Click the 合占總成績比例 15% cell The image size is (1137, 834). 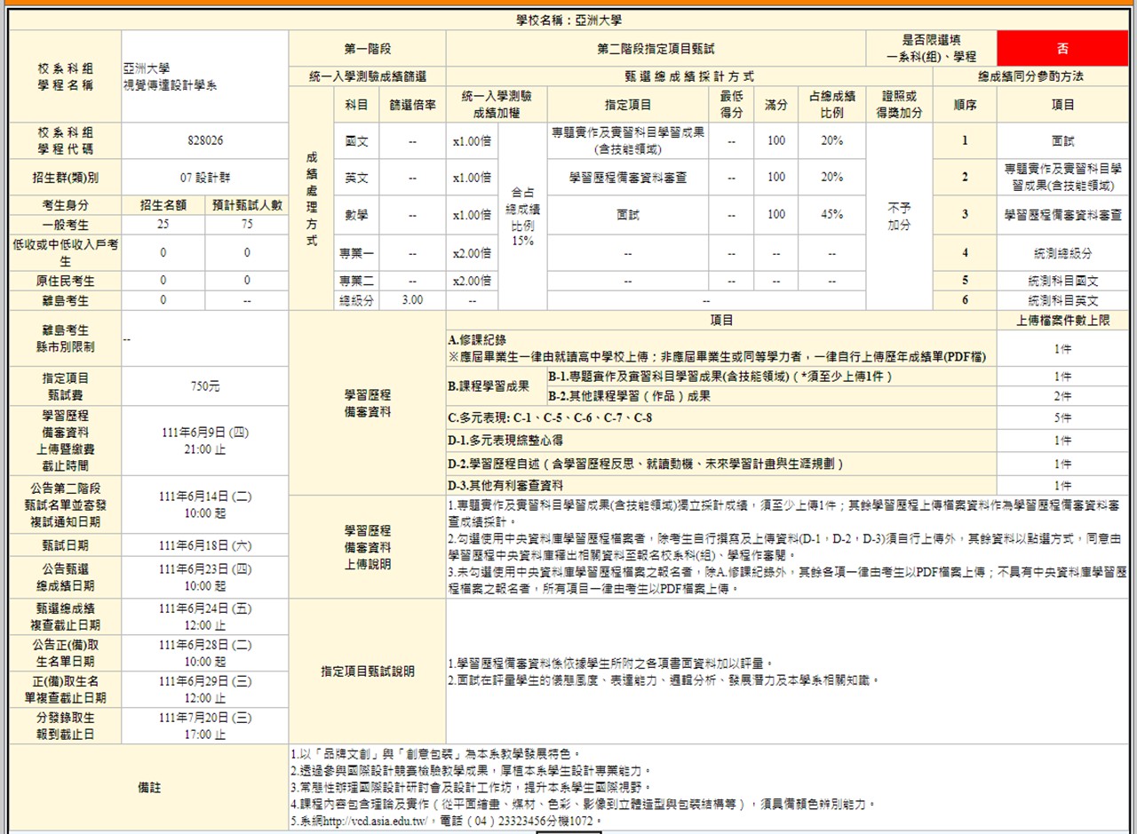click(522, 215)
